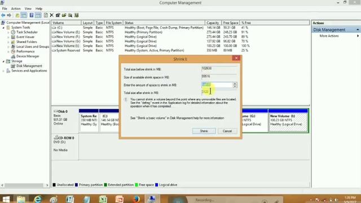Click Cancel in the Shrink dialog
This screenshot has width=361, height=203.
tap(227, 131)
